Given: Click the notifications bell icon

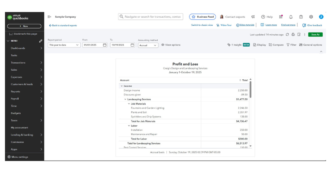Looking at the screenshot, I should (x=291, y=17).
